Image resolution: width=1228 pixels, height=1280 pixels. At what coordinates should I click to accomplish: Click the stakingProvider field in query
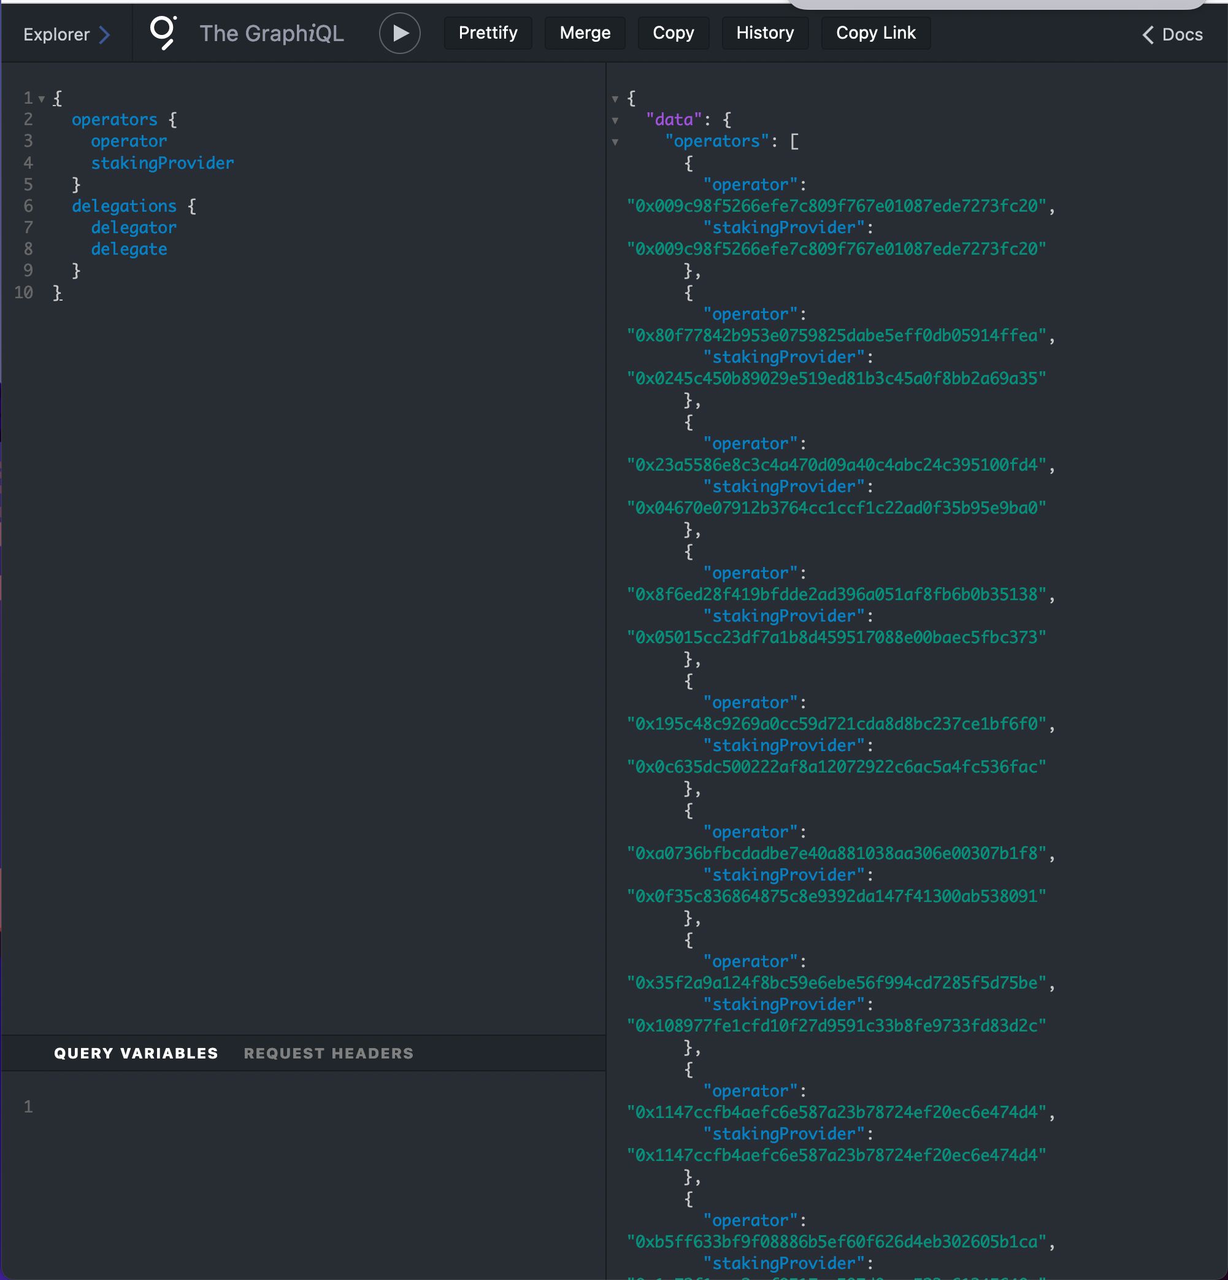(x=163, y=163)
